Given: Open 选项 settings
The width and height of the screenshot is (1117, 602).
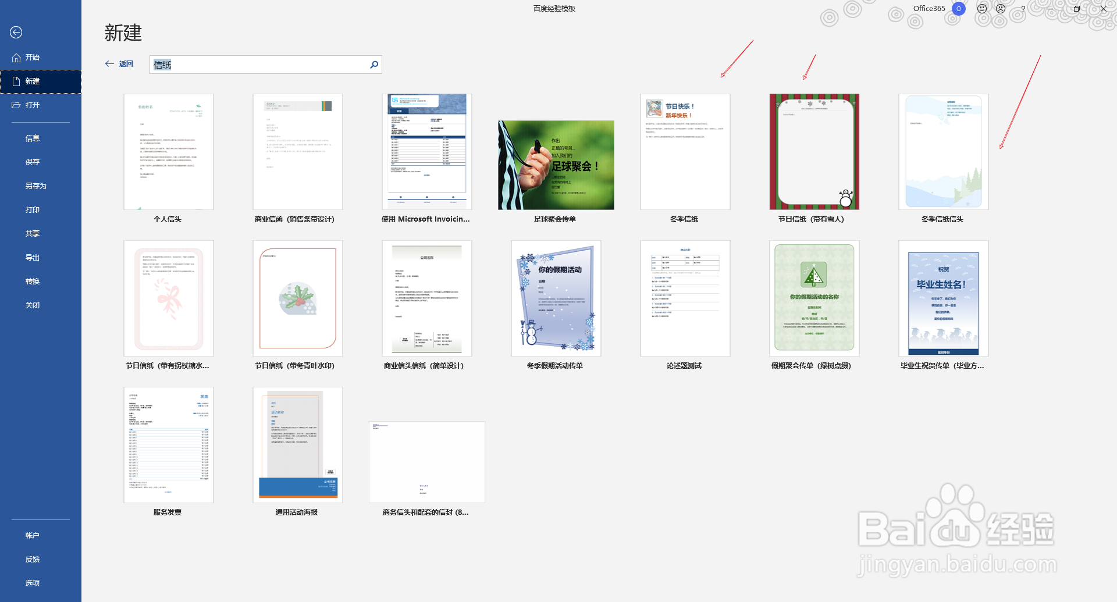Looking at the screenshot, I should (x=33, y=583).
